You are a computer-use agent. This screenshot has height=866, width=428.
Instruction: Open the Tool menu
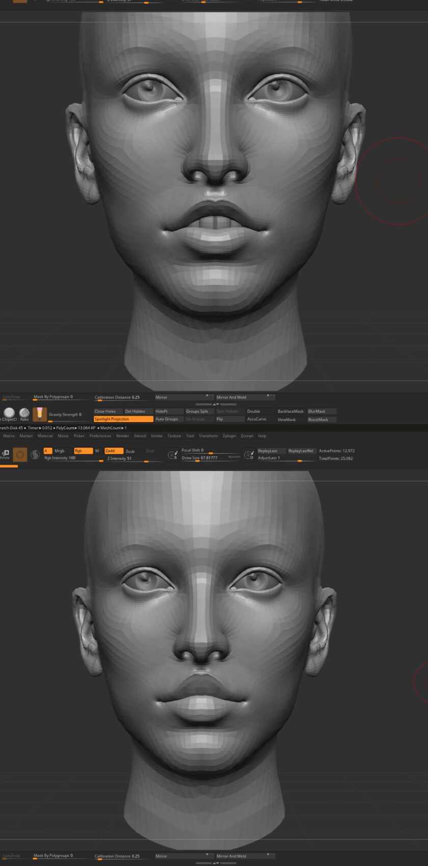pyautogui.click(x=190, y=436)
